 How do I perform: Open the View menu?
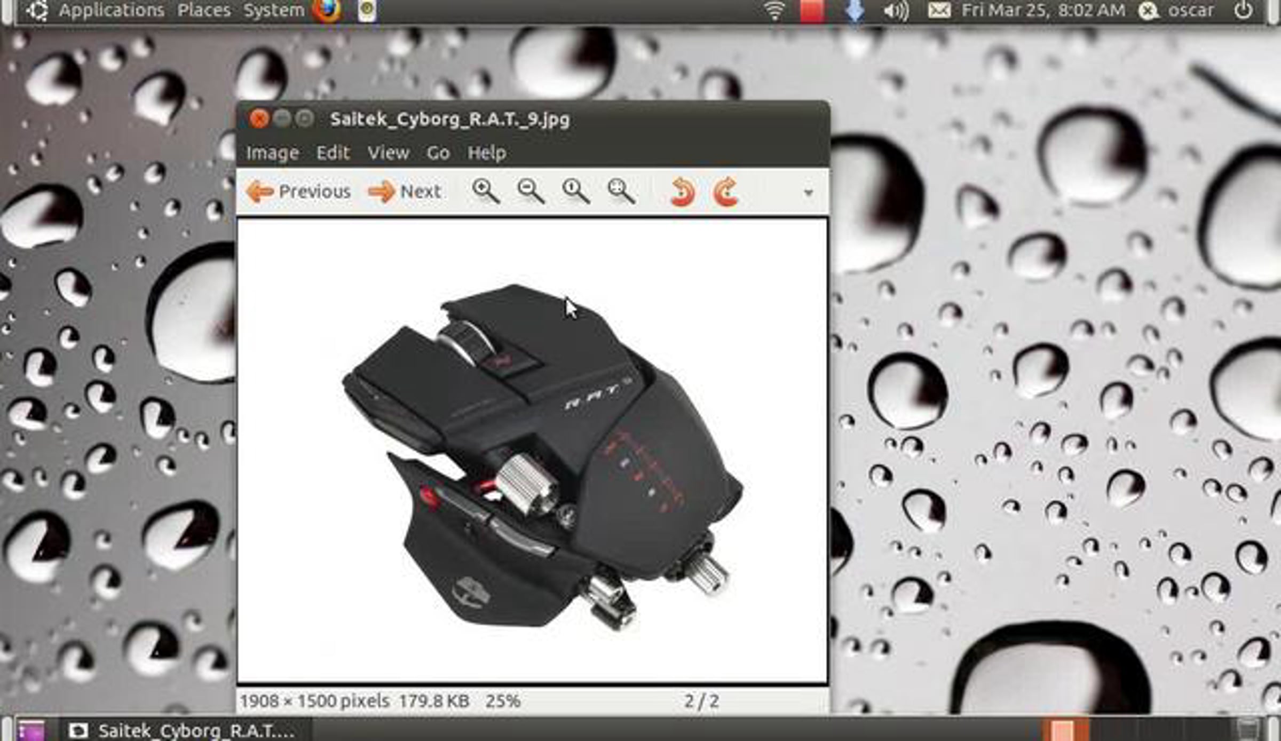[388, 153]
